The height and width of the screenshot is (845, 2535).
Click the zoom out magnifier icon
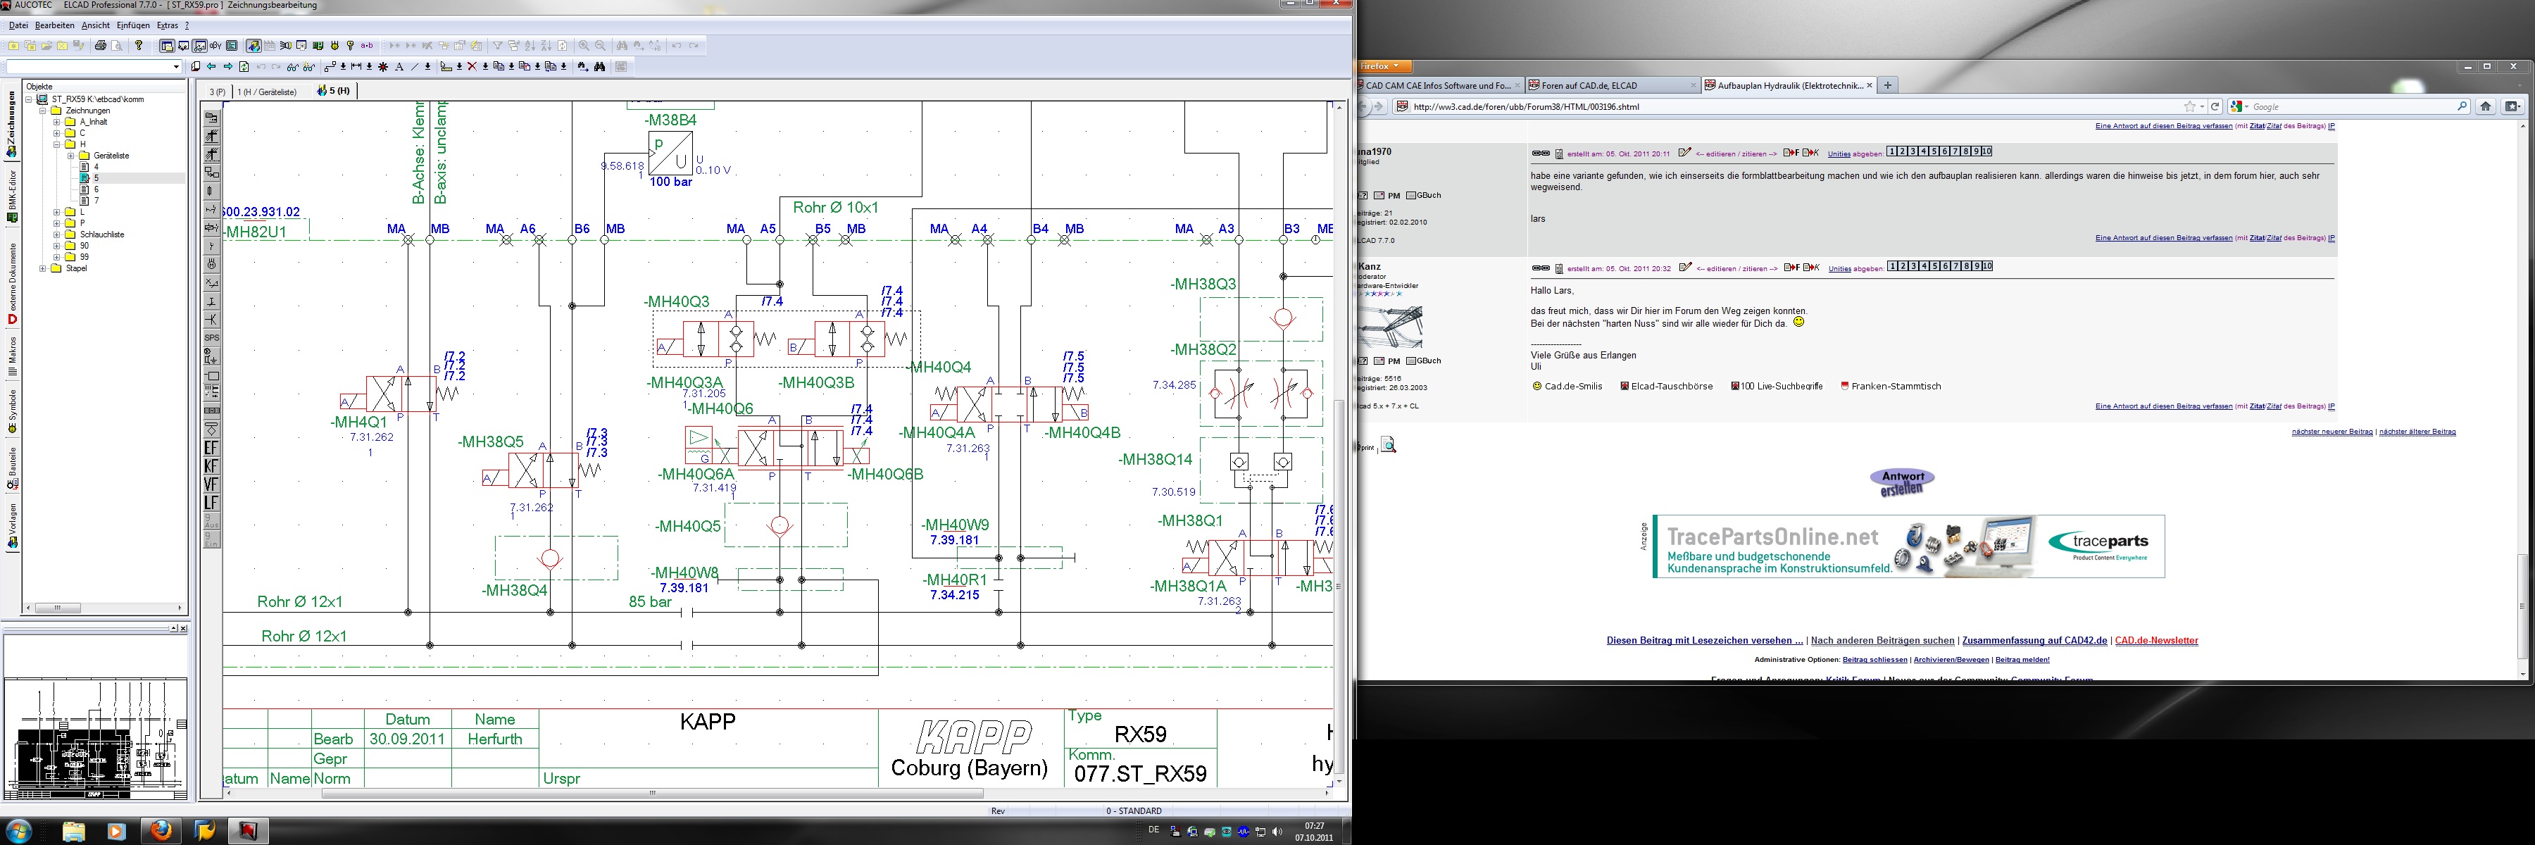point(600,46)
